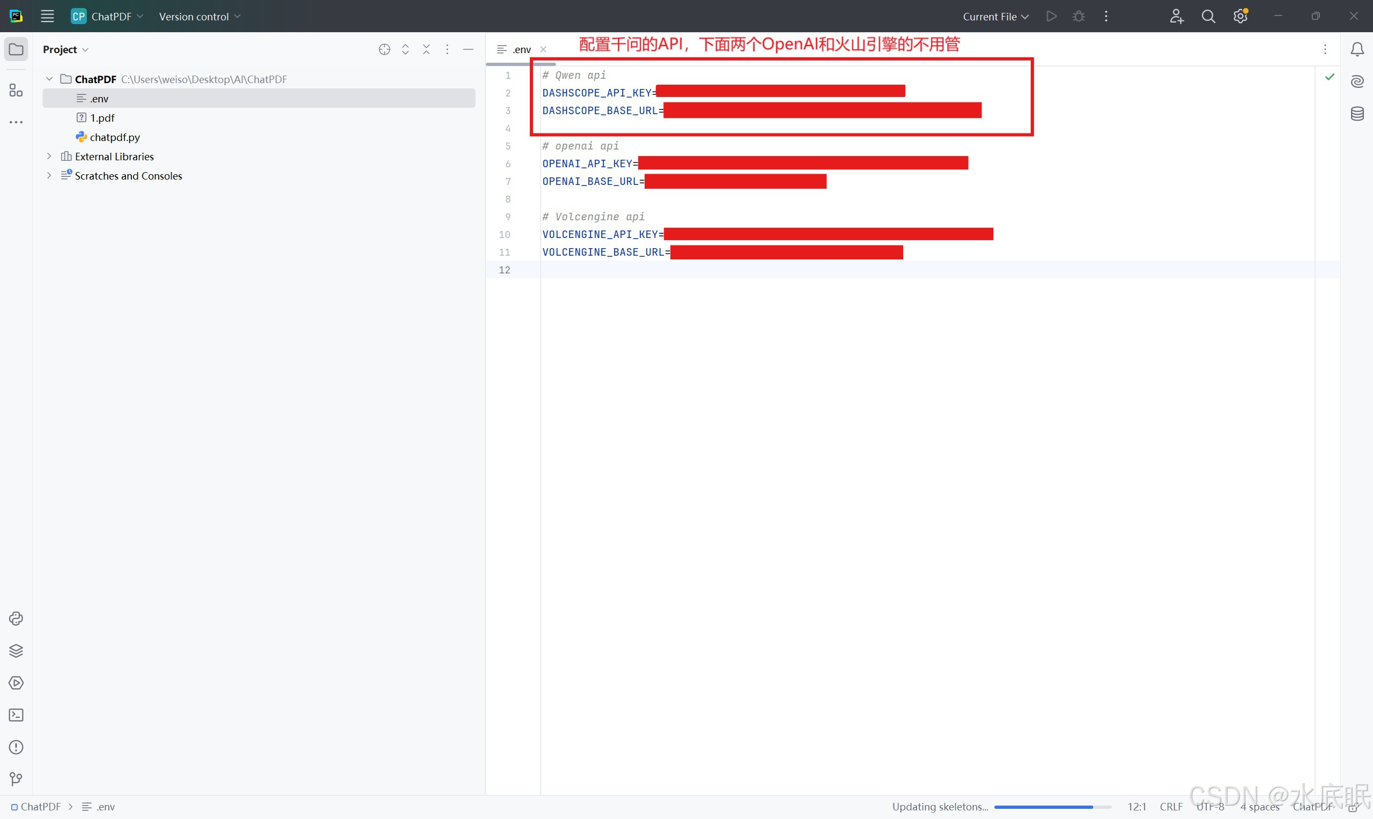Click line 12 in editor gutter
The height and width of the screenshot is (819, 1373).
[504, 270]
